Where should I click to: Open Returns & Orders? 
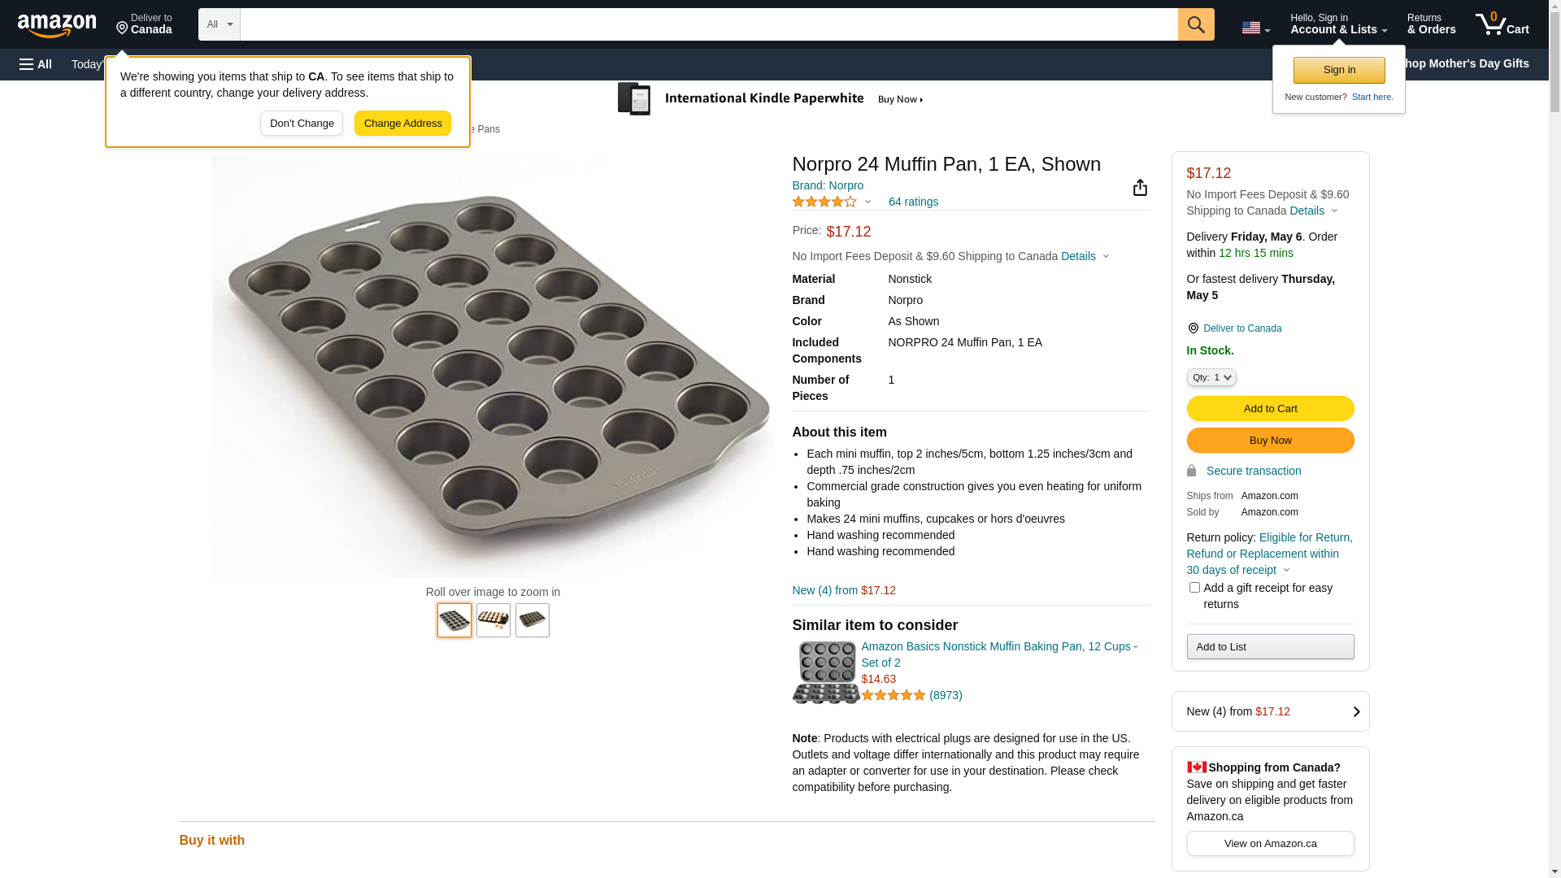pos(1431,24)
